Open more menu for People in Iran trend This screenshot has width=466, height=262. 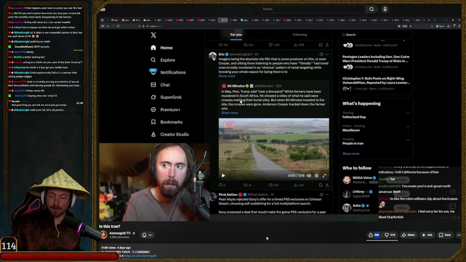click(x=408, y=139)
